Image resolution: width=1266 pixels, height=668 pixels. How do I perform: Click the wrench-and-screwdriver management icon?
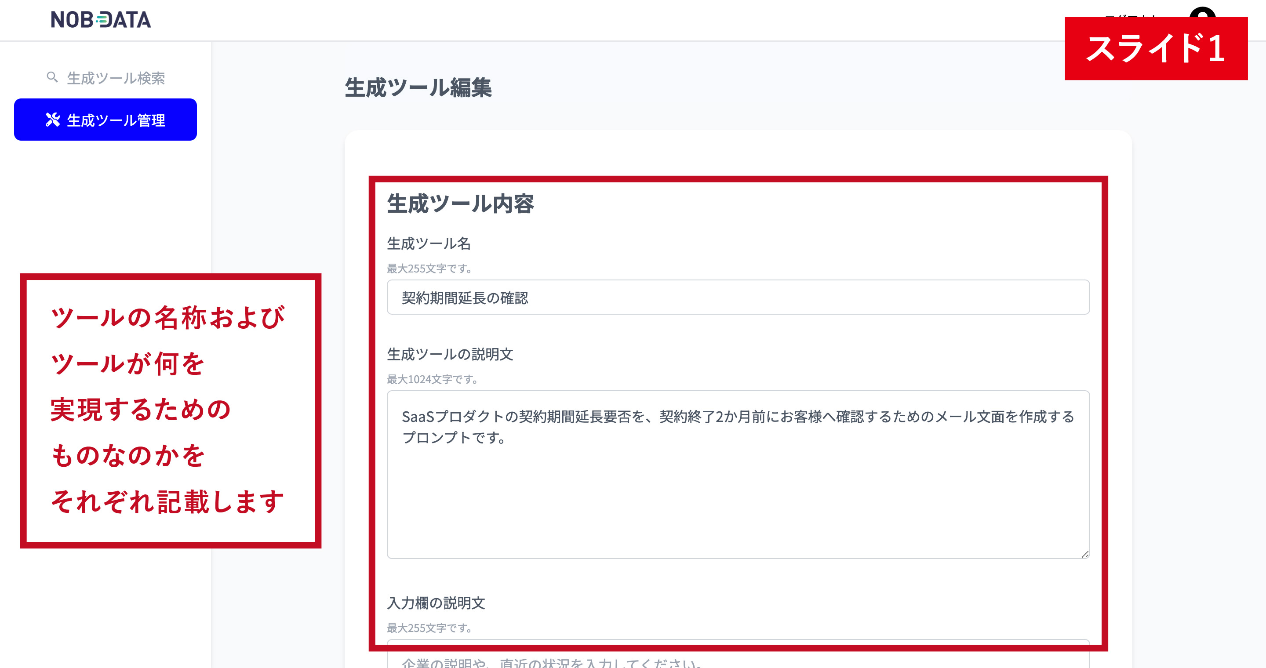coord(53,119)
